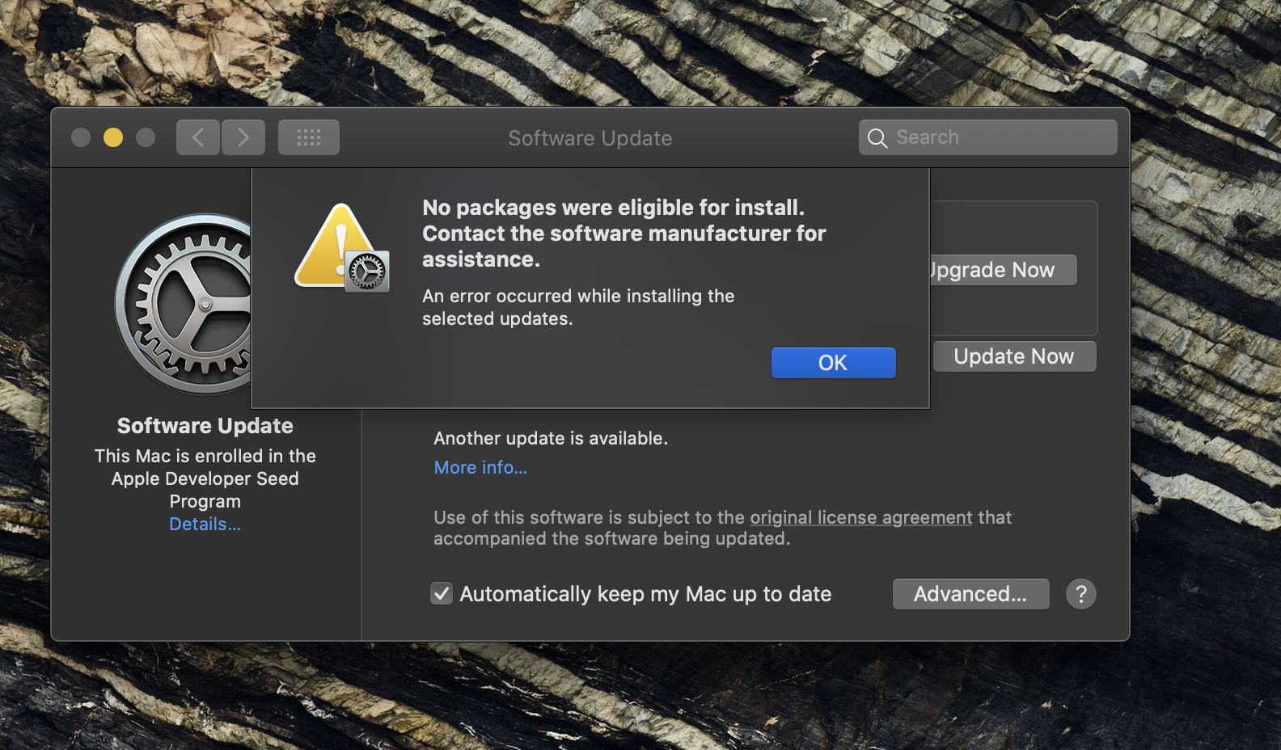Toggle Automatically keep my Mac up to date
This screenshot has width=1281, height=750.
click(442, 594)
